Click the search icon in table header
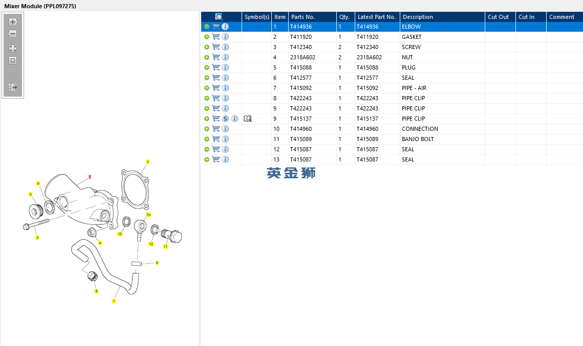 click(219, 17)
